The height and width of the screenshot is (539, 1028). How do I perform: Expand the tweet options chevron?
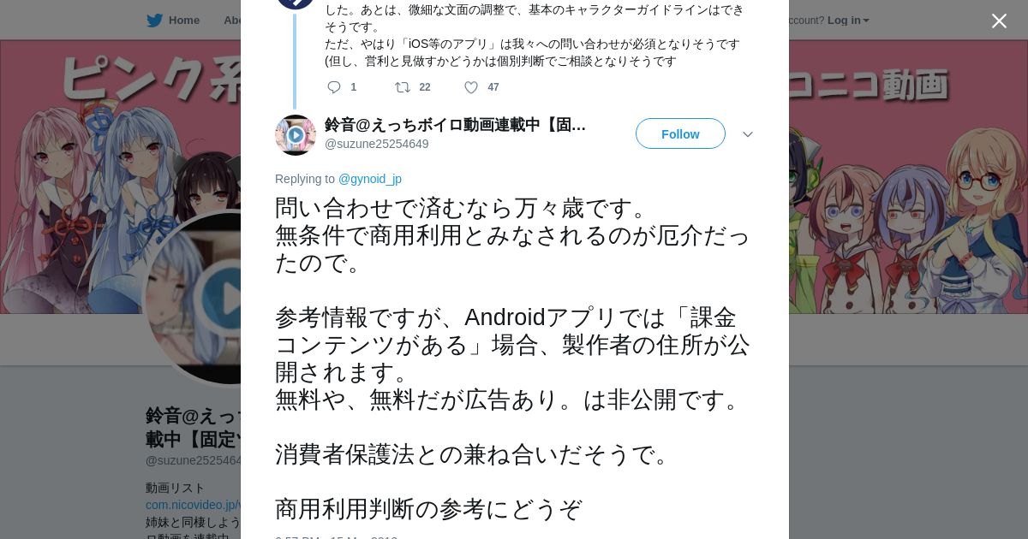[747, 134]
